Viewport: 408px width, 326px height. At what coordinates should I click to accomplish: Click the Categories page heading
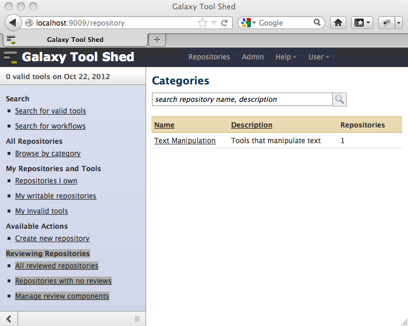tap(180, 81)
